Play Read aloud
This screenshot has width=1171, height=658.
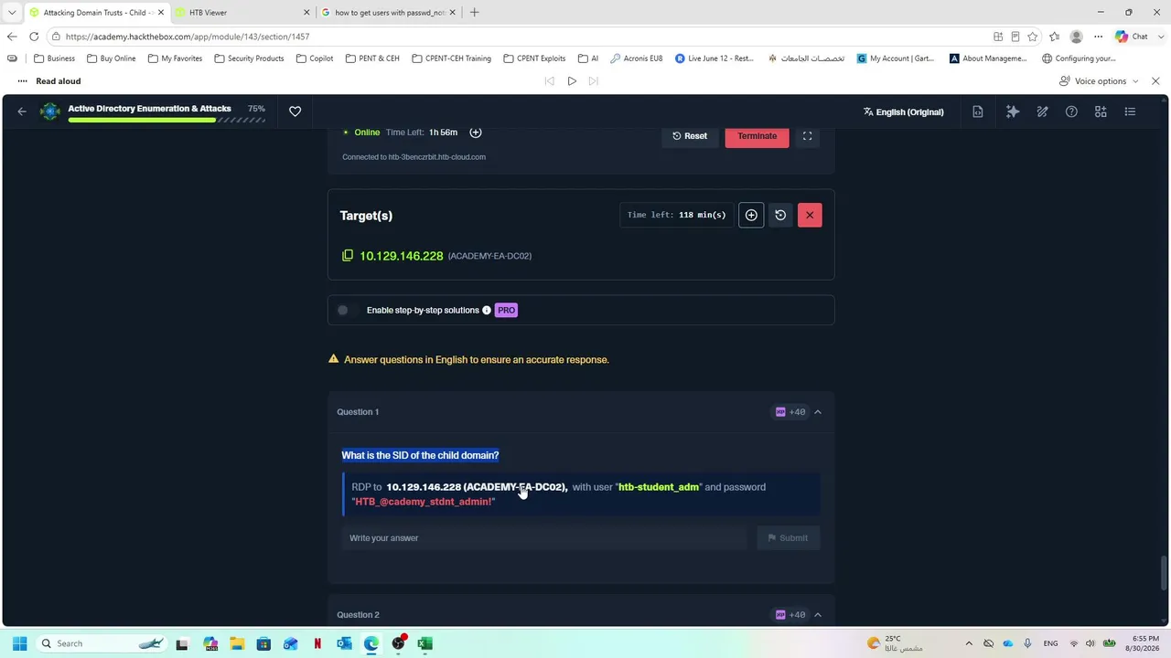pyautogui.click(x=572, y=81)
